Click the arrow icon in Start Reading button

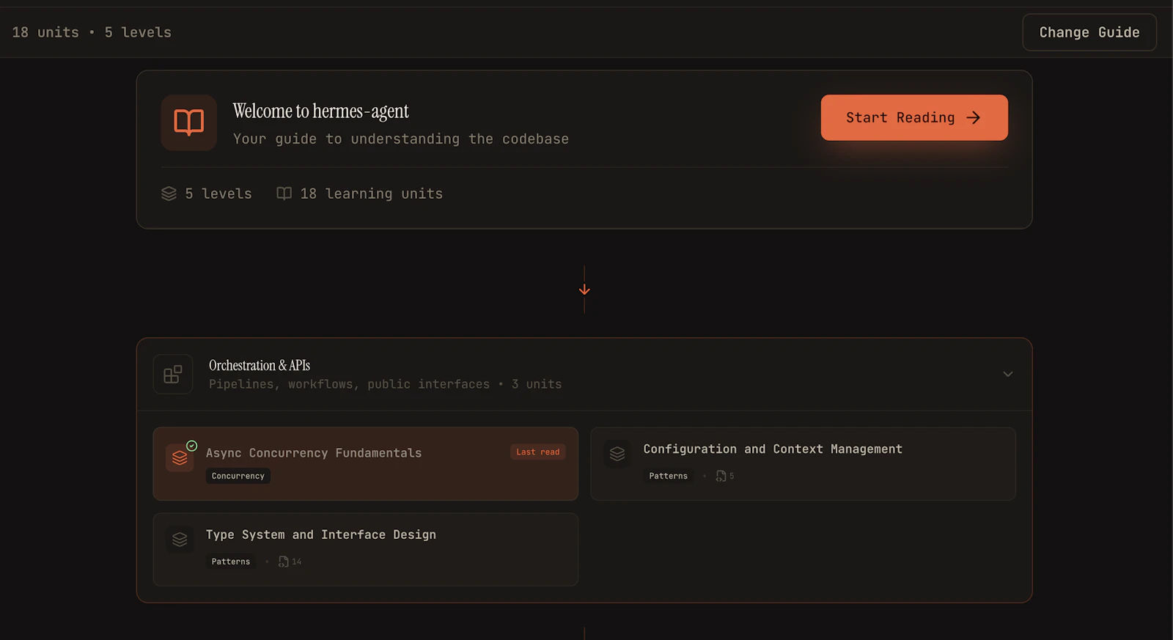tap(974, 117)
